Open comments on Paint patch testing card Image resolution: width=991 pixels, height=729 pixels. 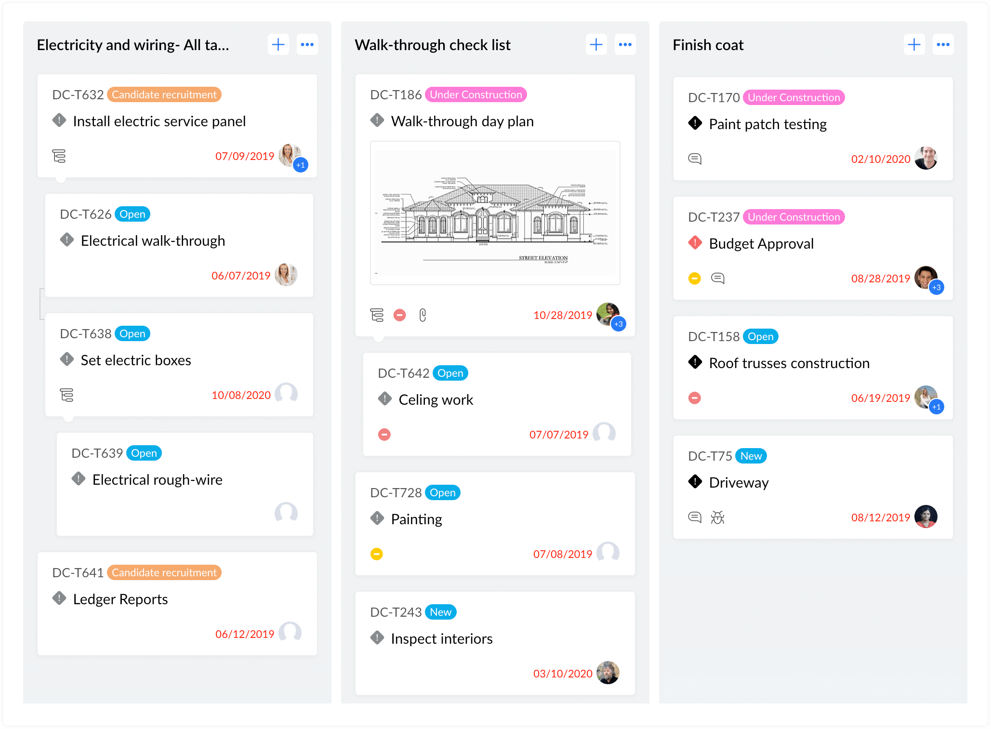pyautogui.click(x=695, y=159)
